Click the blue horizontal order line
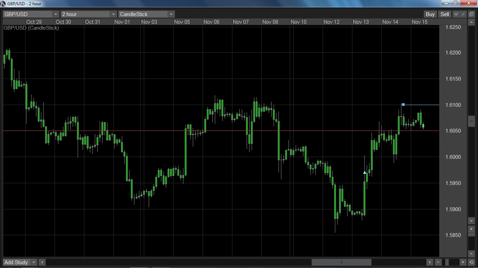The height and width of the screenshot is (268, 478). pos(422,105)
